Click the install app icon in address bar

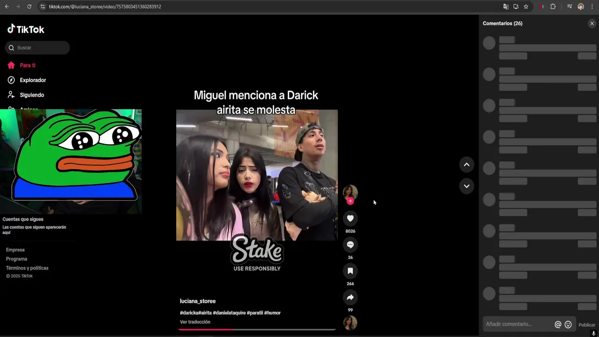point(516,7)
